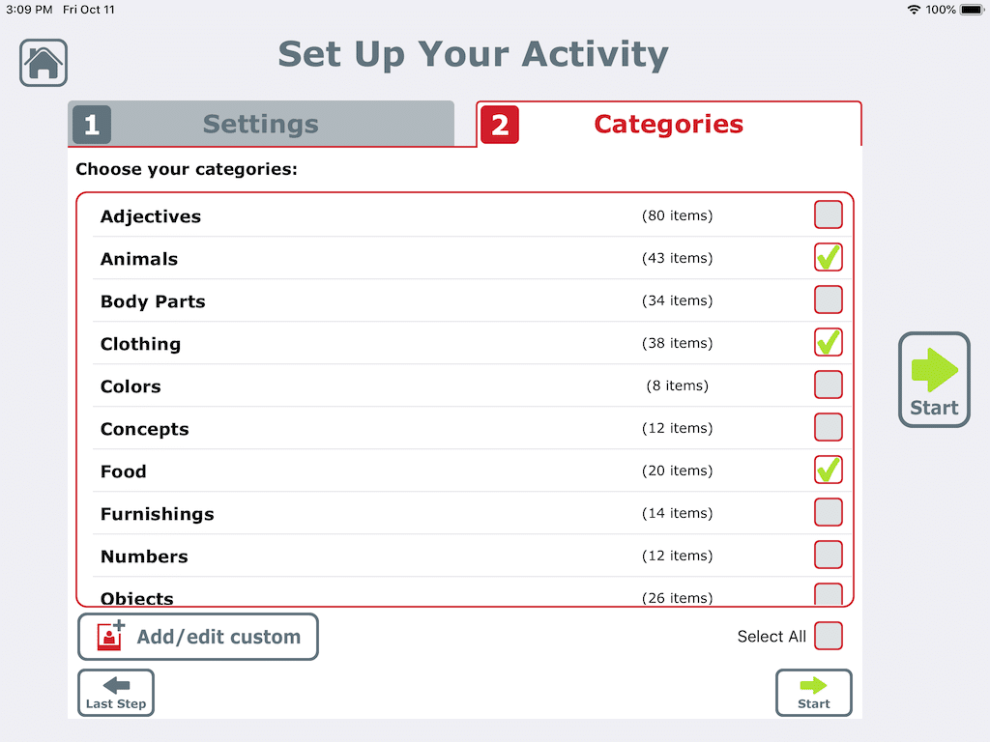Image resolution: width=990 pixels, height=742 pixels.
Task: Enable the Adjectives category checkbox
Action: point(828,214)
